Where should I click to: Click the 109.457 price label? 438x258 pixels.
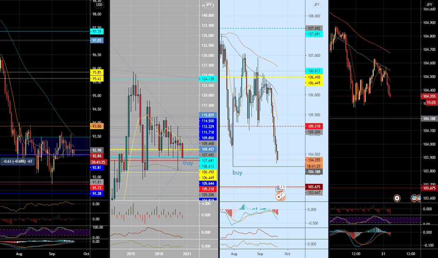208,149
